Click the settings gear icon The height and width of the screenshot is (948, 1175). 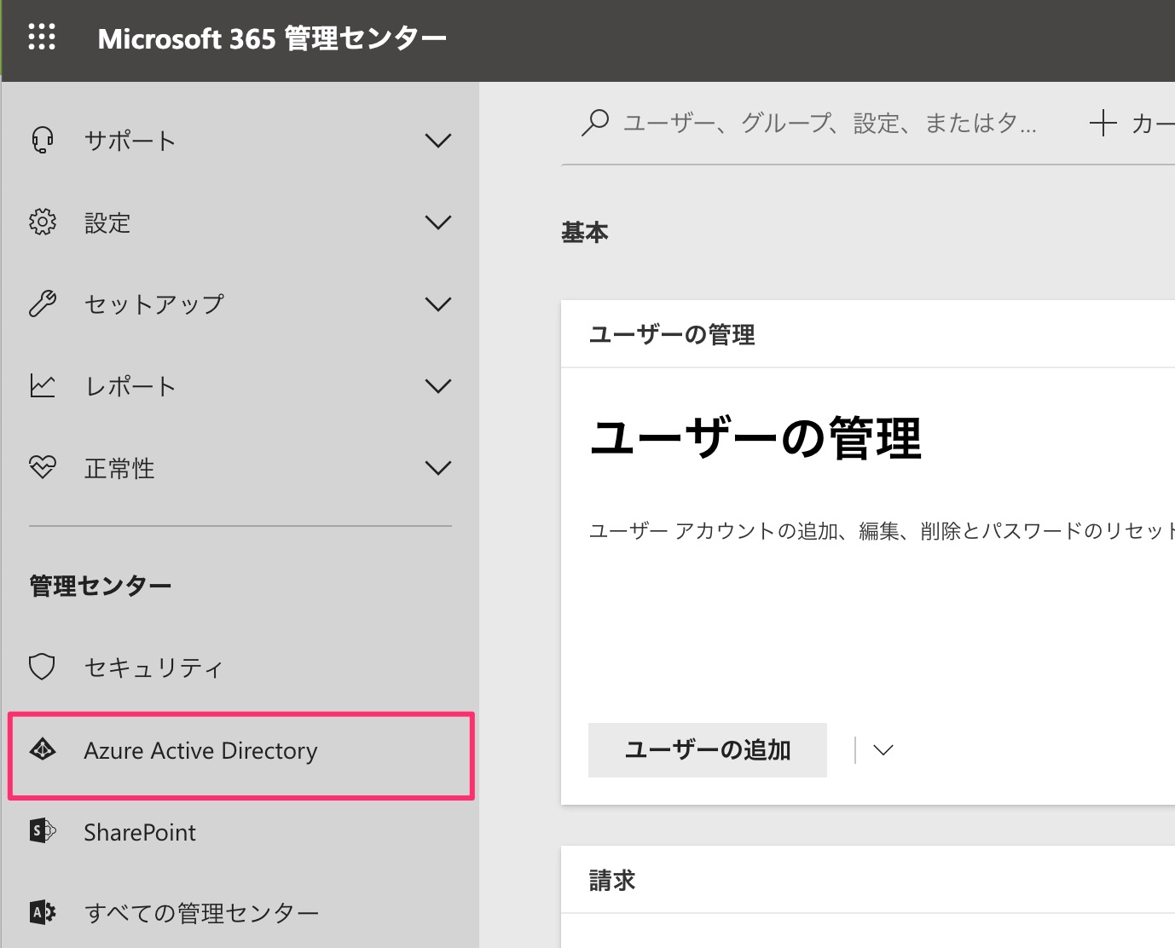tap(43, 223)
